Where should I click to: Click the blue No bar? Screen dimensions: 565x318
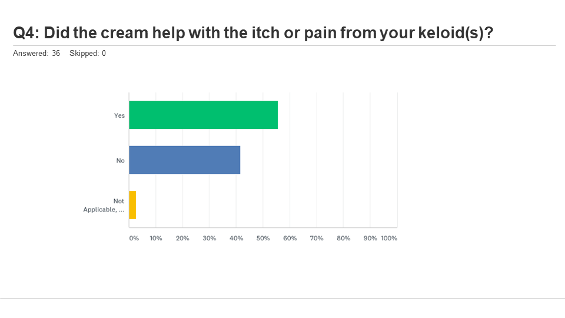(184, 160)
